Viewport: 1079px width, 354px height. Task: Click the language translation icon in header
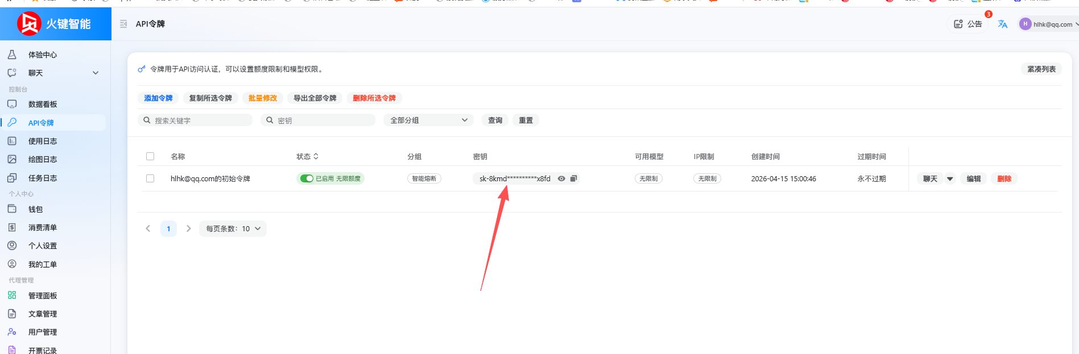click(x=1002, y=24)
